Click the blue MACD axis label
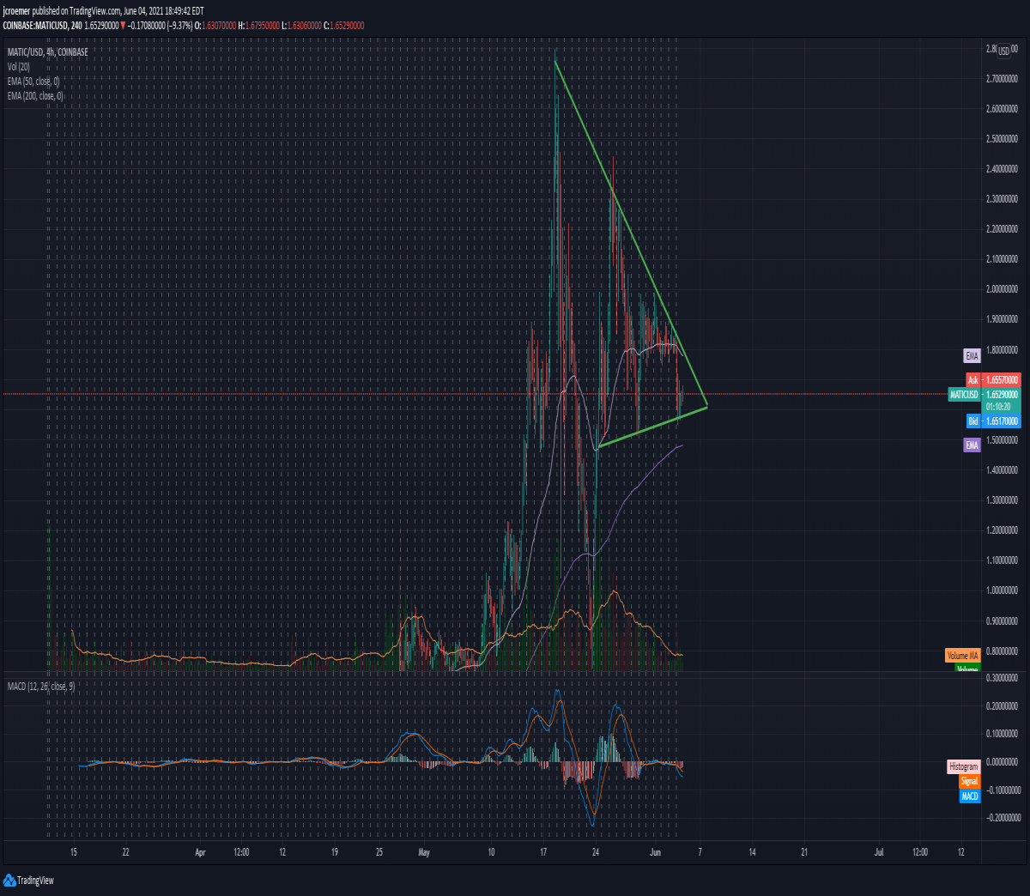The height and width of the screenshot is (896, 1030). 969,796
